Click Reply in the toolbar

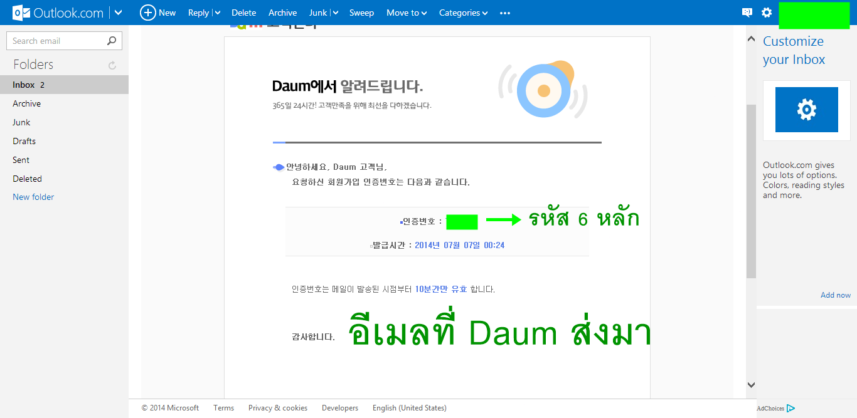[198, 13]
